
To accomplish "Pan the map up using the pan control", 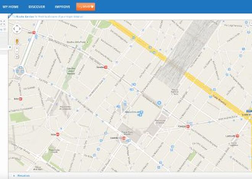I will click(x=17, y=26).
